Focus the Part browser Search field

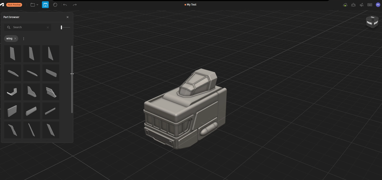pos(28,27)
